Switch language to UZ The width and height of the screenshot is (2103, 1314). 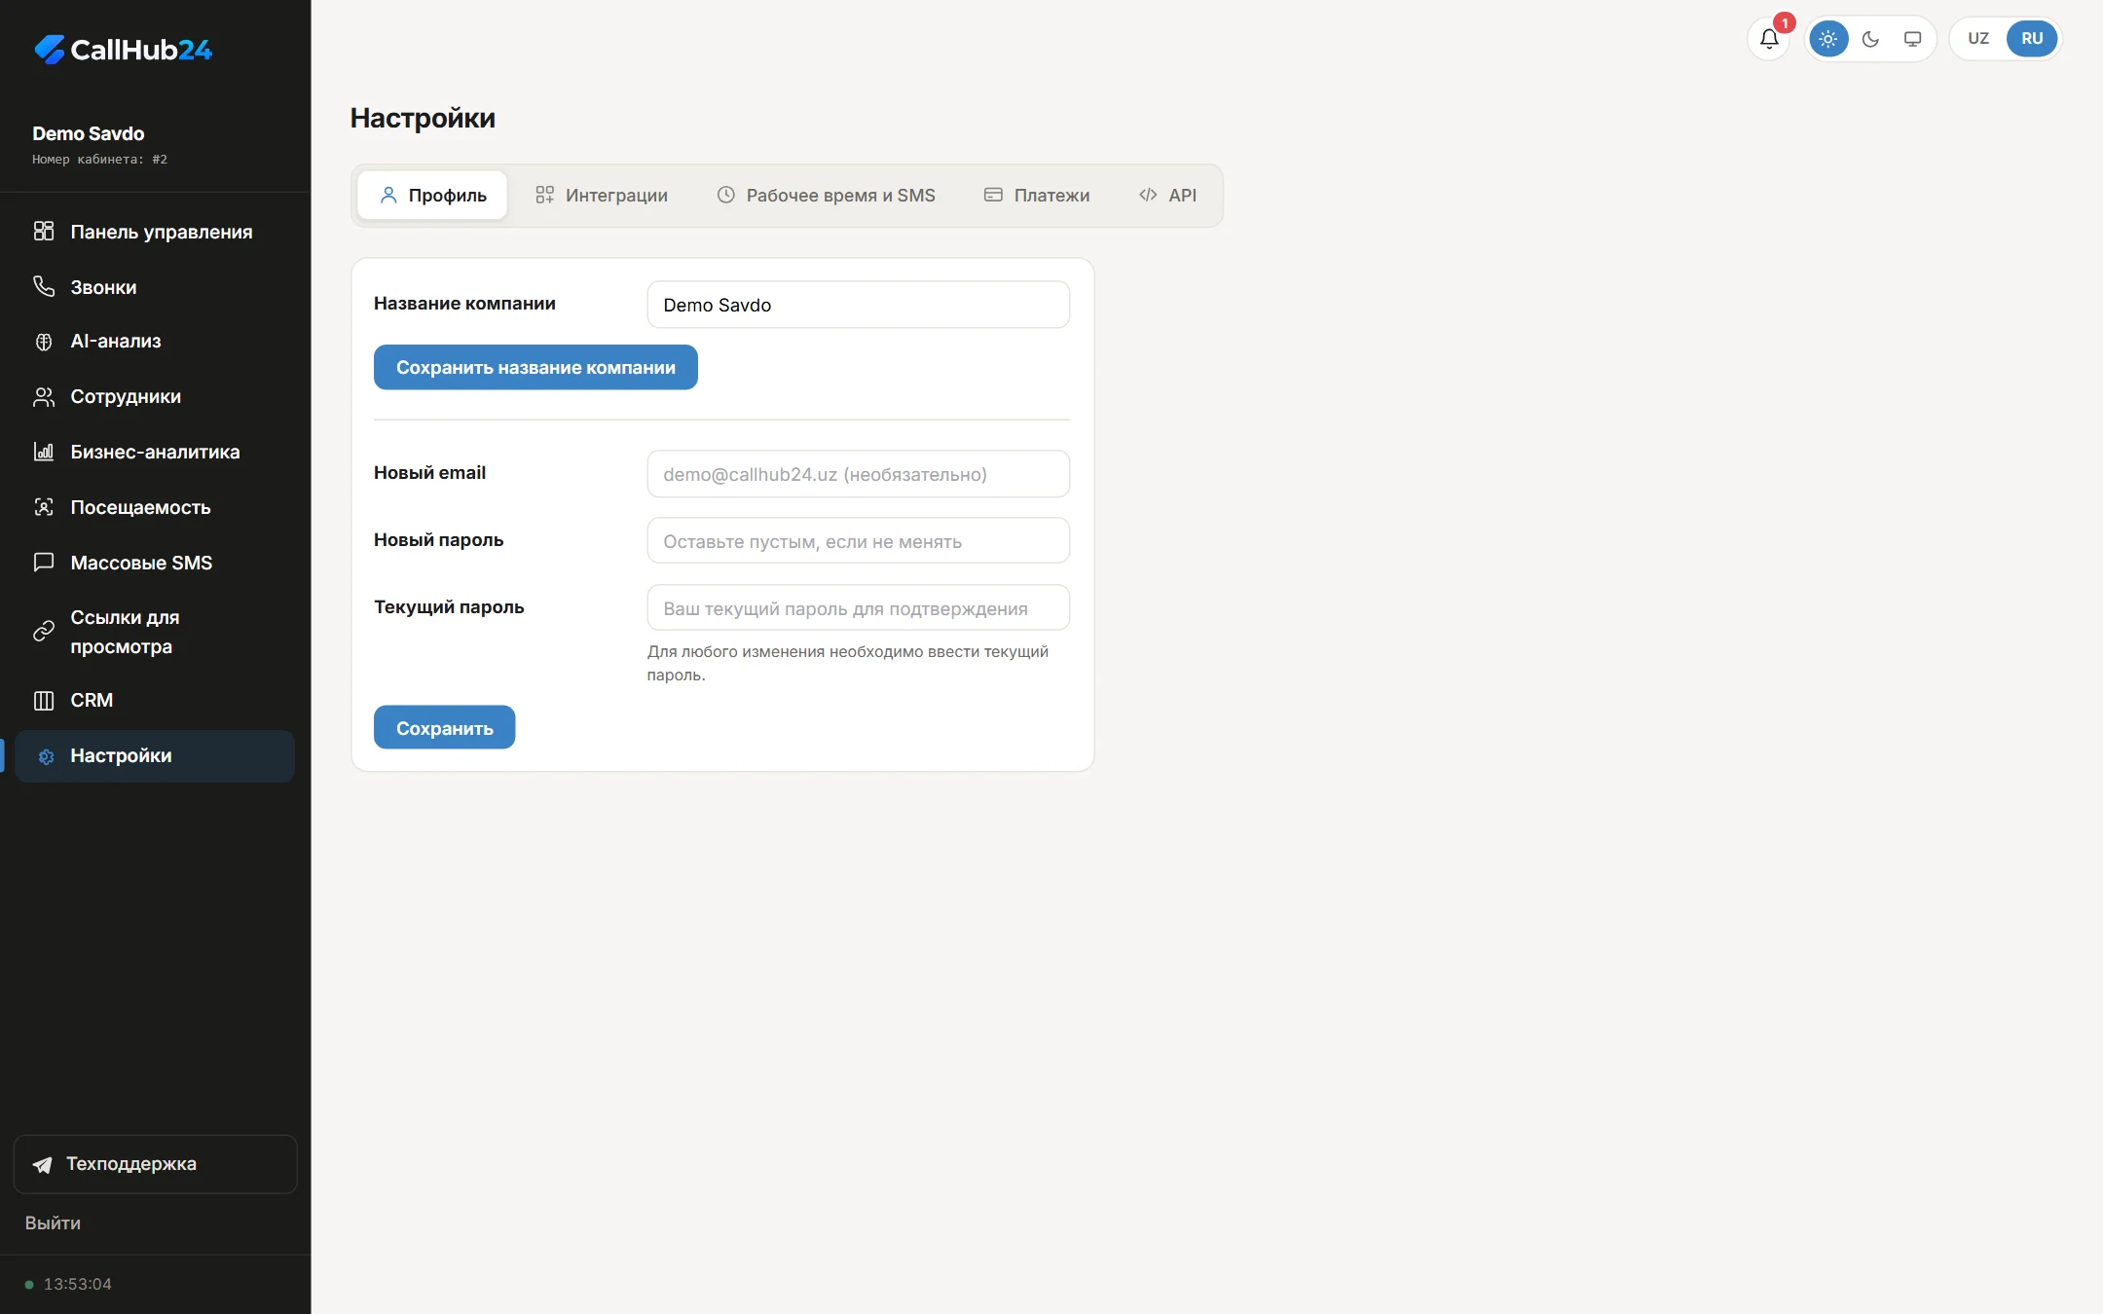(x=1977, y=39)
